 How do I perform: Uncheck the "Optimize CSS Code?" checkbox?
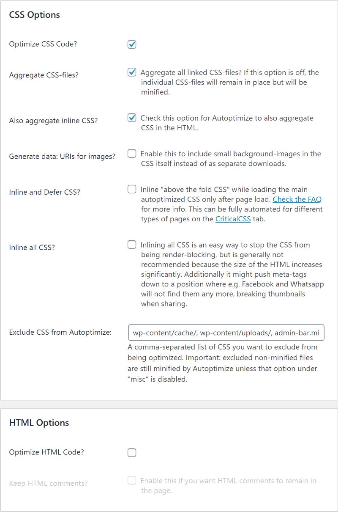[131, 44]
